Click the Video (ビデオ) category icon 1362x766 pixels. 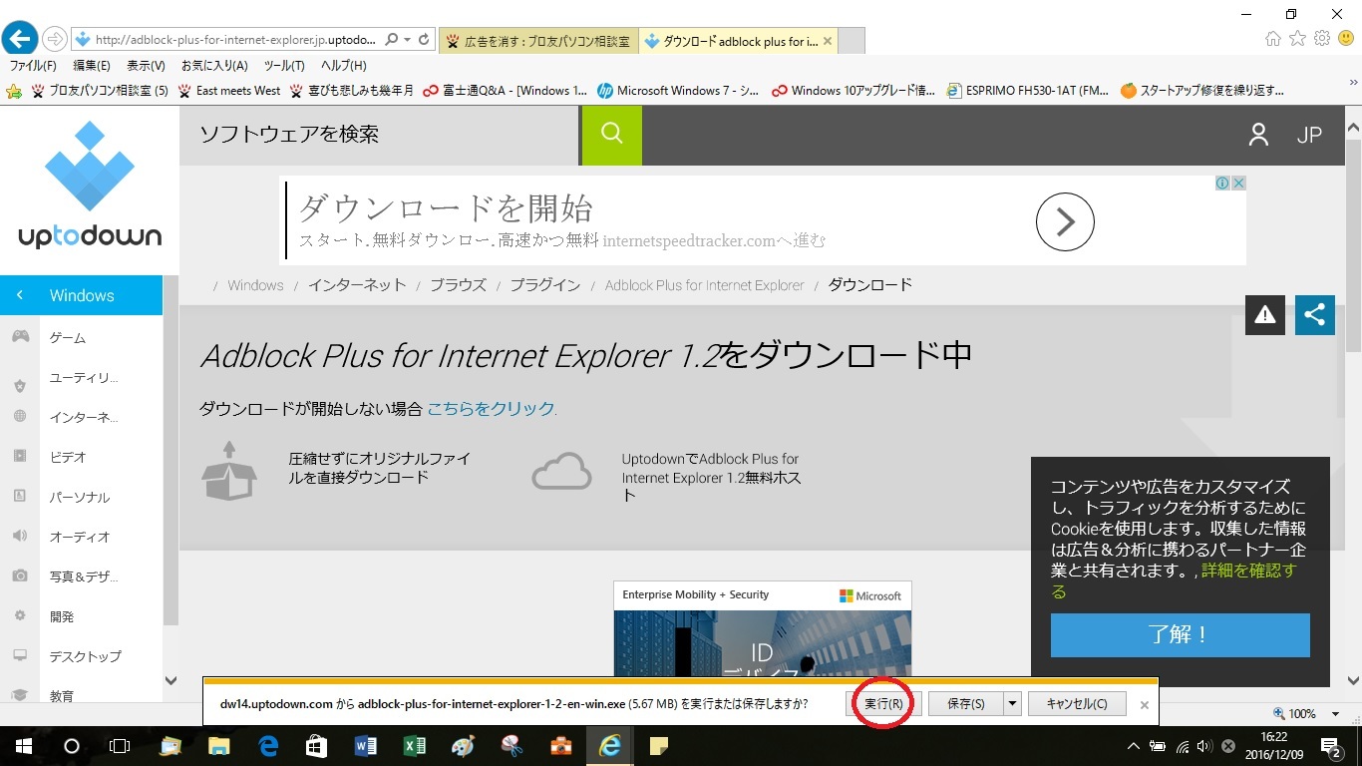click(20, 457)
